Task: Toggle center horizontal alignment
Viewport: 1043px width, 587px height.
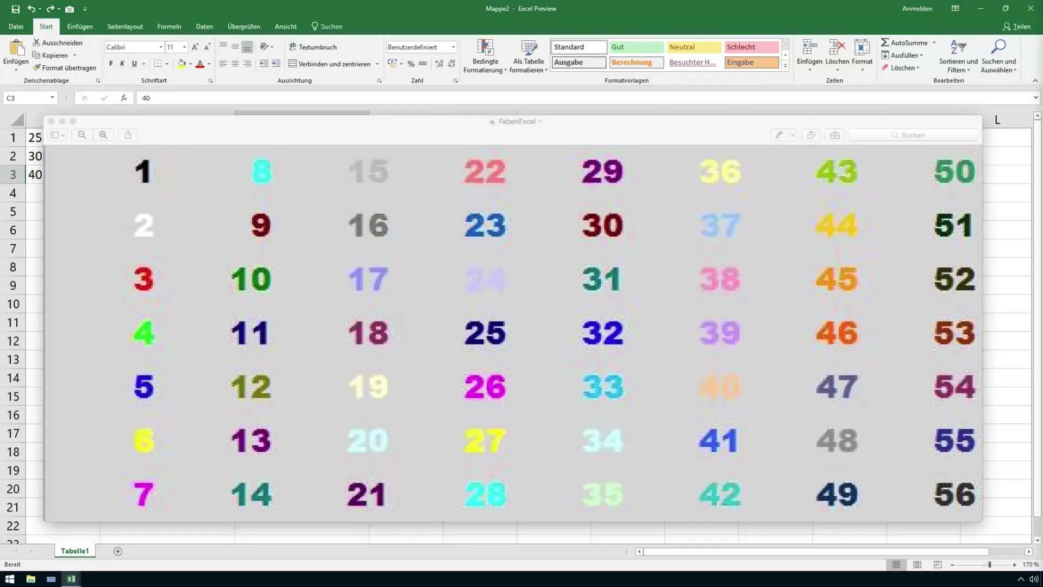Action: [235, 64]
